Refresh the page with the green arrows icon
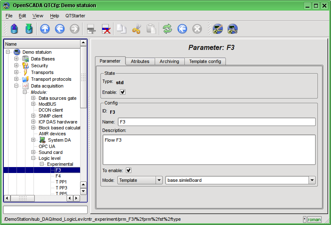The width and height of the screenshot is (331, 225). (x=167, y=29)
